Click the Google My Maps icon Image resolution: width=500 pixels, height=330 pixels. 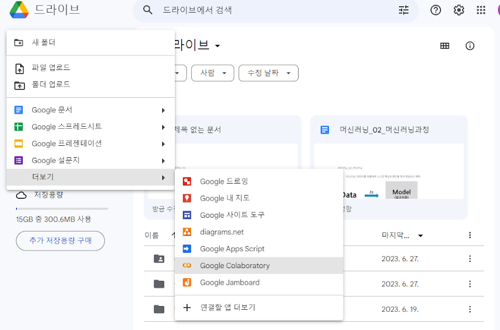[187, 198]
